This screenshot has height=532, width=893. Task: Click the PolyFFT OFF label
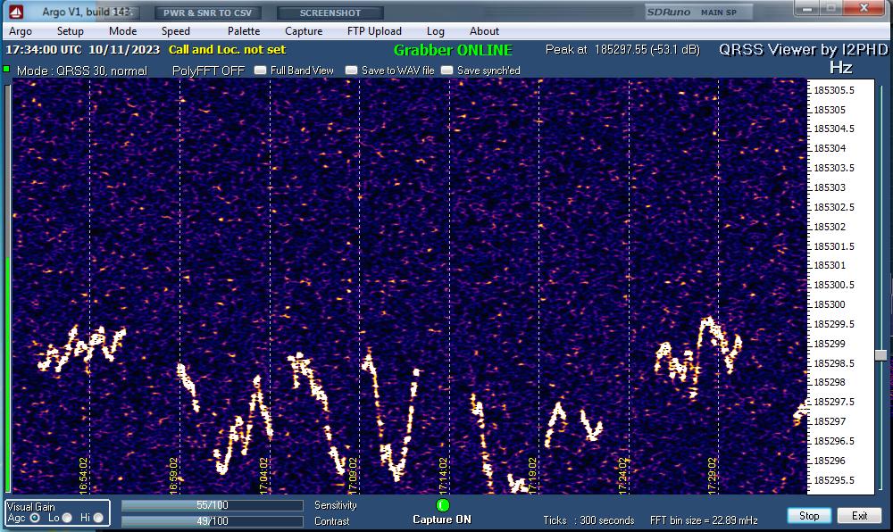208,71
